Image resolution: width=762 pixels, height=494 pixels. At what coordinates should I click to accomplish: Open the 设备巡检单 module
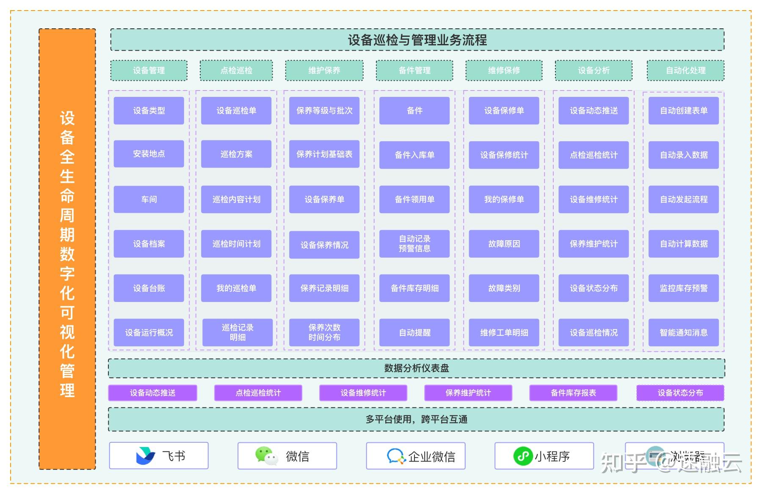236,111
